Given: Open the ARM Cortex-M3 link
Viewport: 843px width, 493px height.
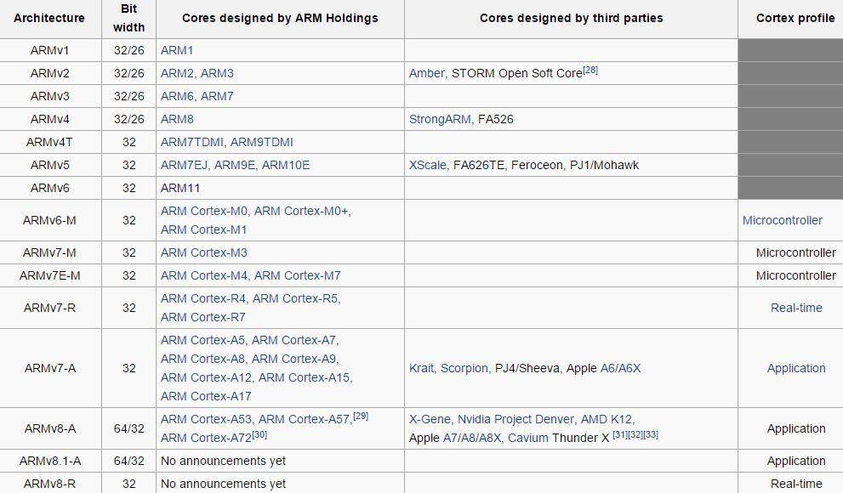Looking at the screenshot, I should point(204,253).
